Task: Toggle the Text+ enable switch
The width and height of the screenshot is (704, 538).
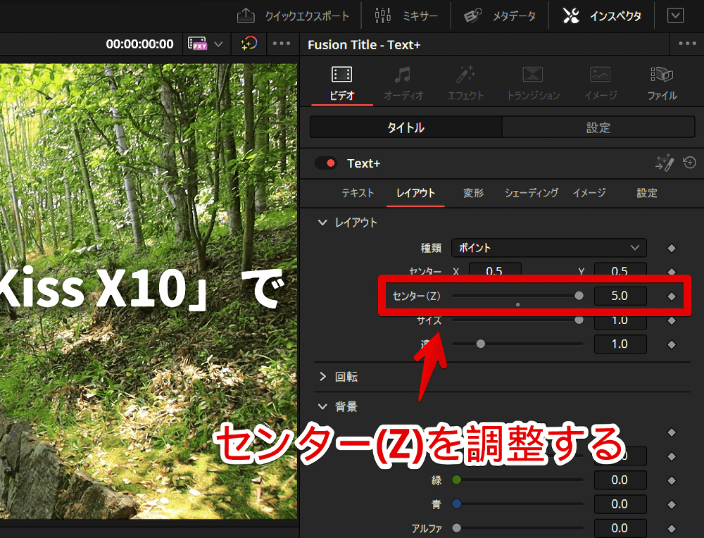Action: coord(326,163)
